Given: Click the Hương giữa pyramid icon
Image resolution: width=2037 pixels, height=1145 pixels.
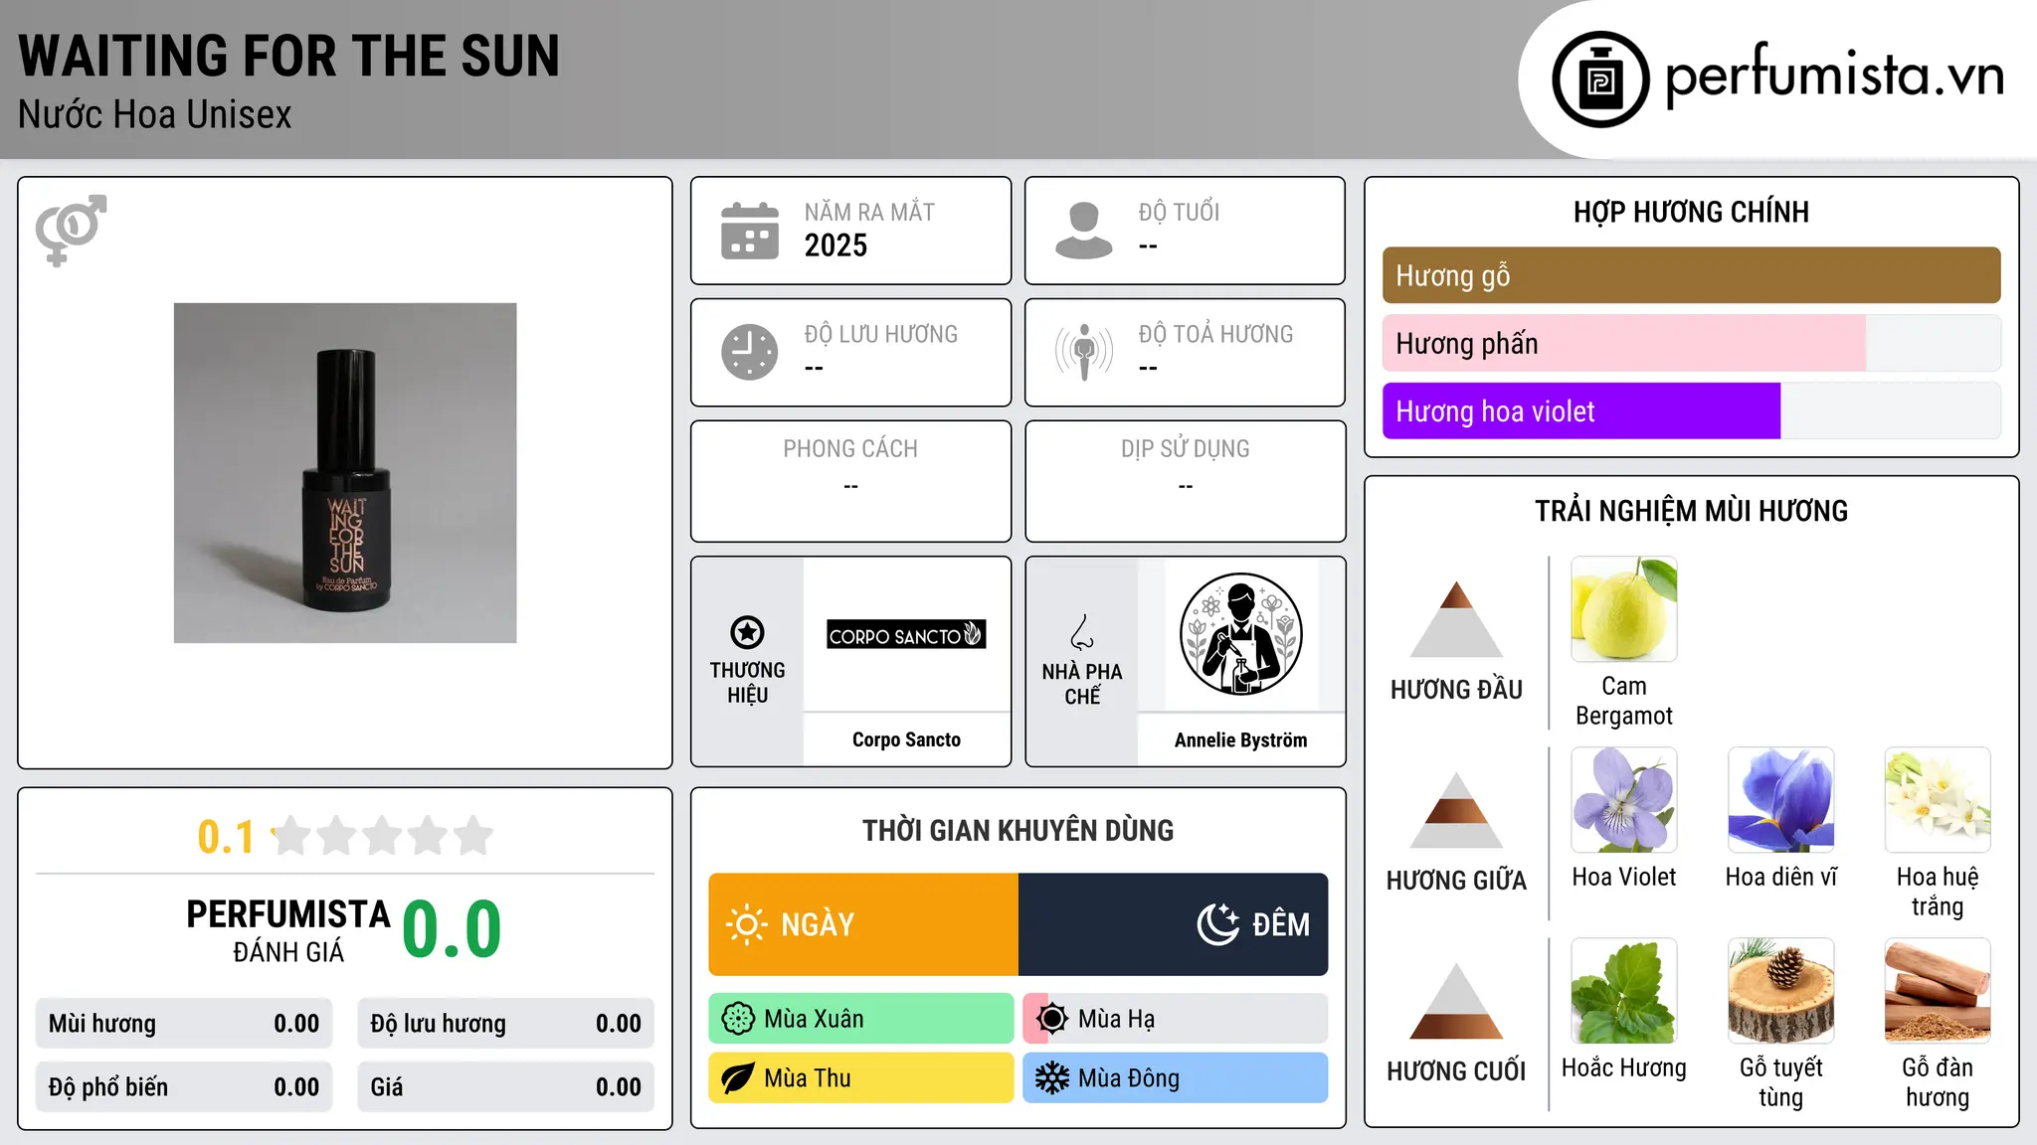Looking at the screenshot, I should point(1456,810).
